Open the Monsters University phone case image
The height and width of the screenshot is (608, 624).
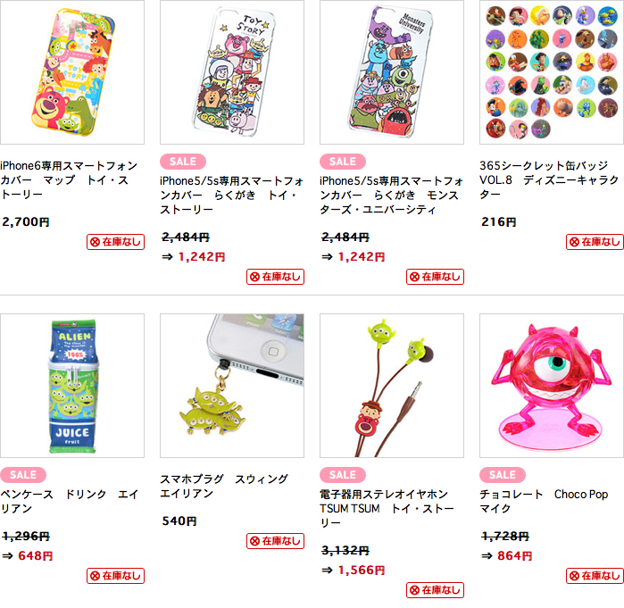pos(392,72)
